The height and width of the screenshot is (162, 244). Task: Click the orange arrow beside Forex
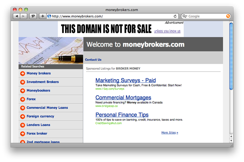coord(22,99)
